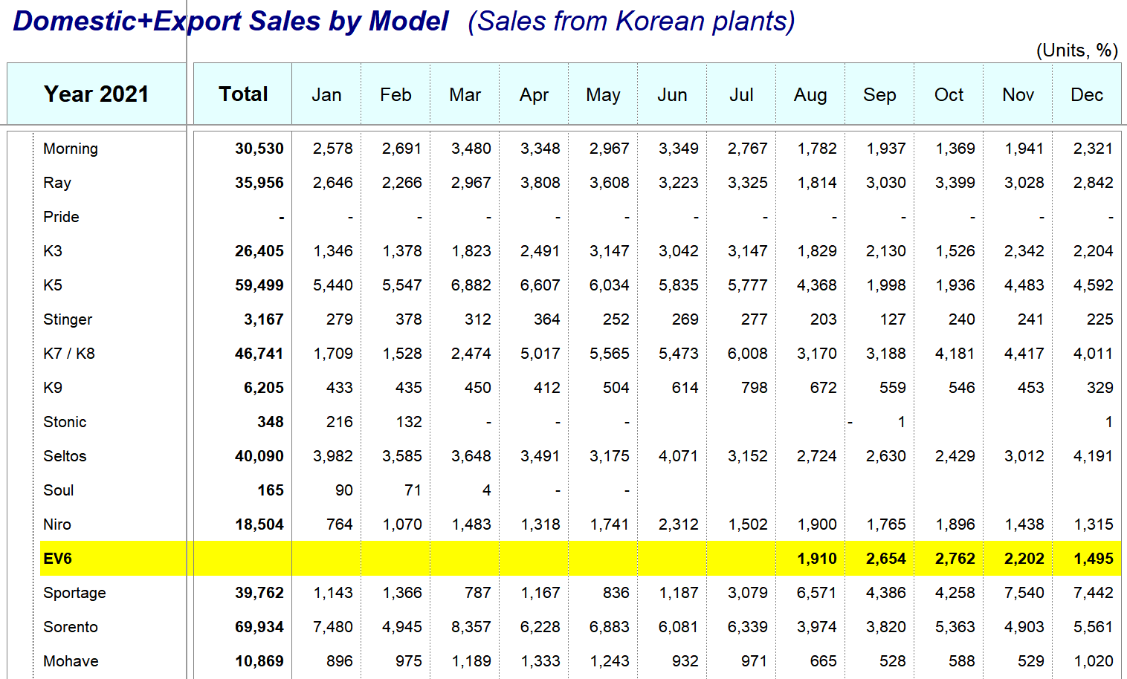1127x679 pixels.
Task: Click Mohave total value 10,869
Action: [x=259, y=661]
